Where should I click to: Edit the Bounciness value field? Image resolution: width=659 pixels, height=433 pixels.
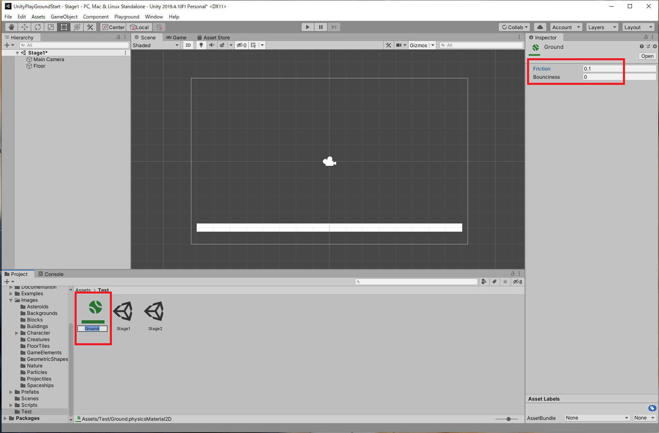(619, 77)
